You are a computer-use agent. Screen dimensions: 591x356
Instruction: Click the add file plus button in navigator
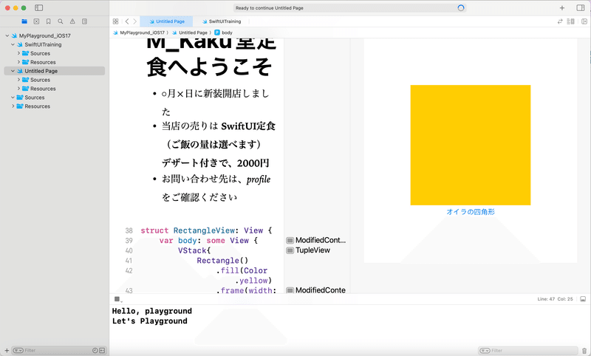(7, 350)
